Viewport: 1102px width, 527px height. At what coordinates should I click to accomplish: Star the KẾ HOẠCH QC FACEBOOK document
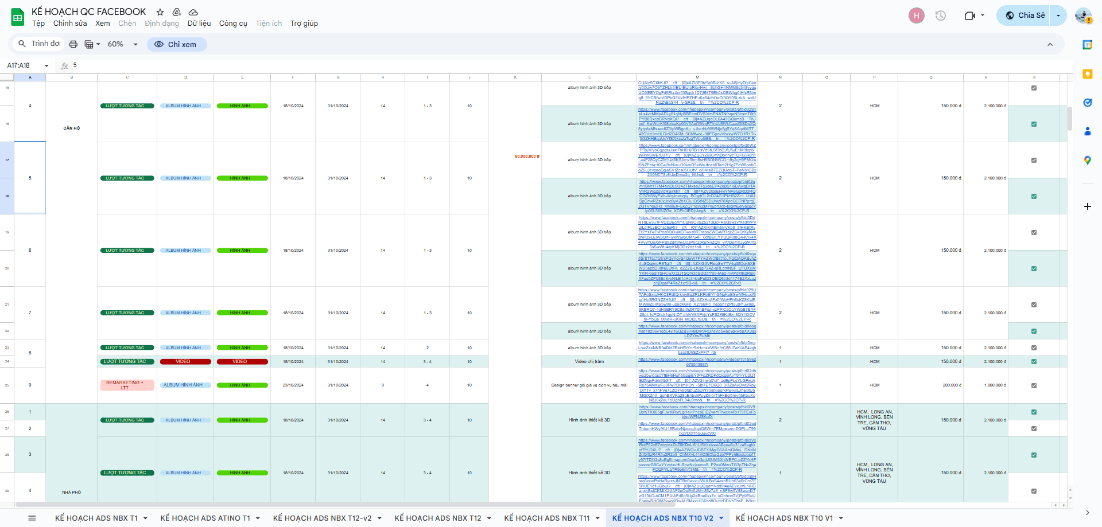click(x=160, y=12)
